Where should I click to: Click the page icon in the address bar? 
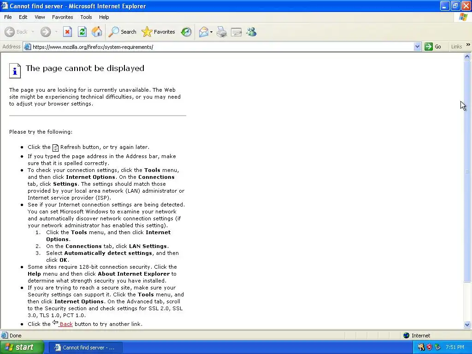pos(27,47)
